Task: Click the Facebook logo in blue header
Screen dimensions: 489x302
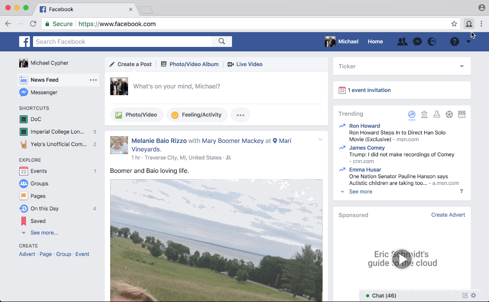Action: click(x=25, y=42)
